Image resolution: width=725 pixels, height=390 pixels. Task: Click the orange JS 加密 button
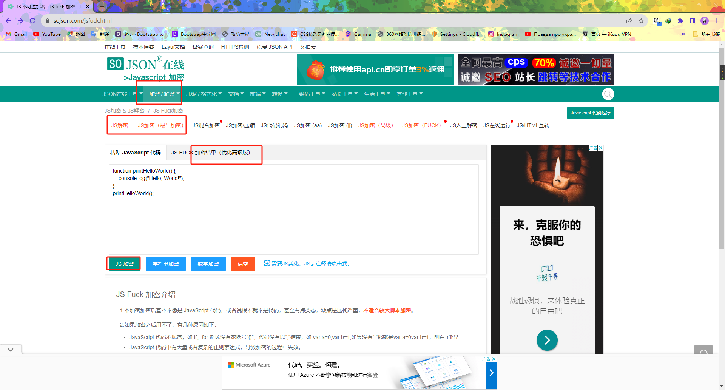[123, 264]
